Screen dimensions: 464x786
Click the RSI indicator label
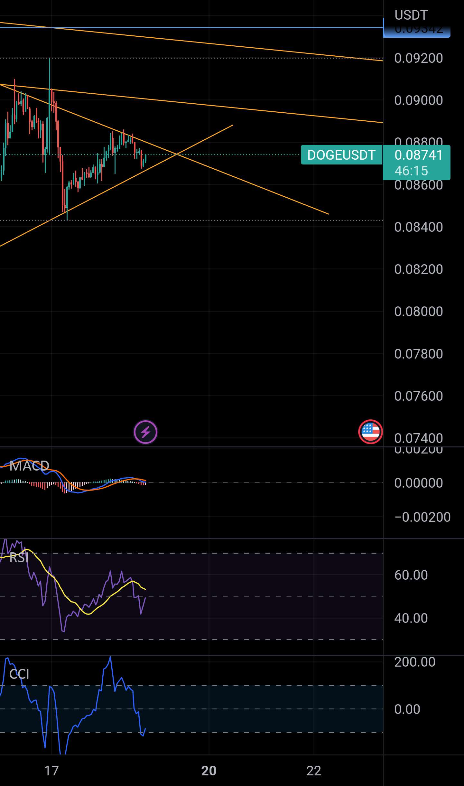[19, 558]
